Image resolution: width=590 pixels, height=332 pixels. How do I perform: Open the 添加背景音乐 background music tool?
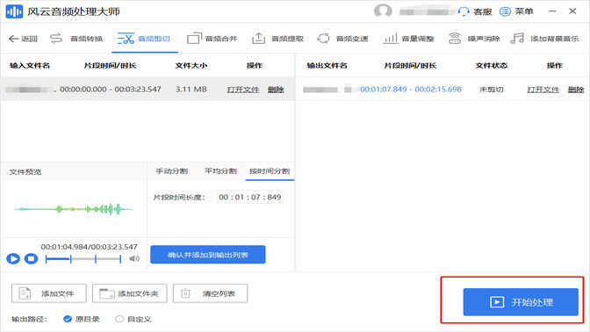544,39
